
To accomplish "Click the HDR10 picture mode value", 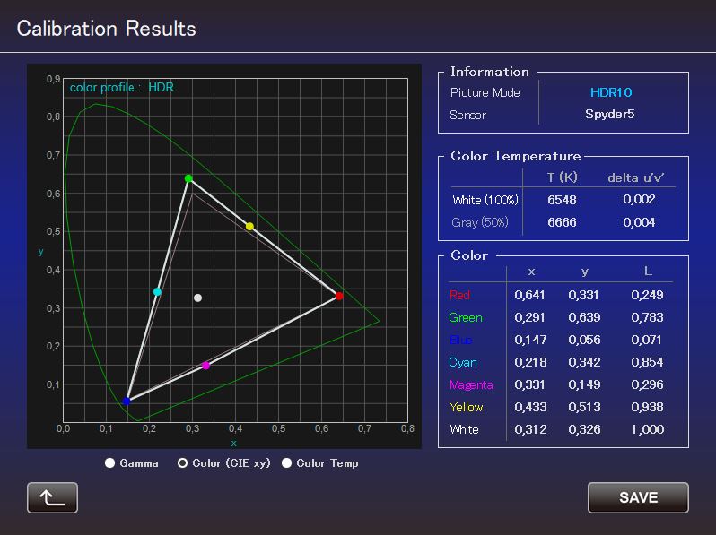I will coord(611,92).
